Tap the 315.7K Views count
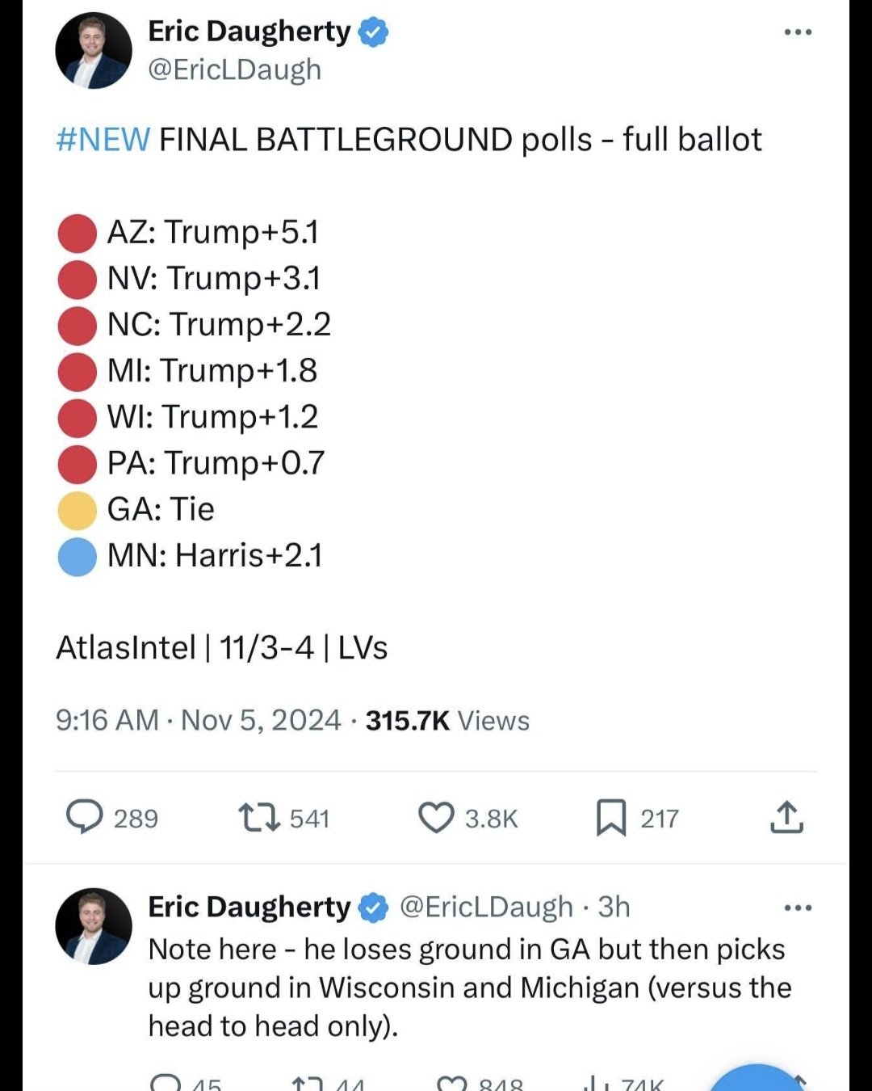 tap(447, 720)
